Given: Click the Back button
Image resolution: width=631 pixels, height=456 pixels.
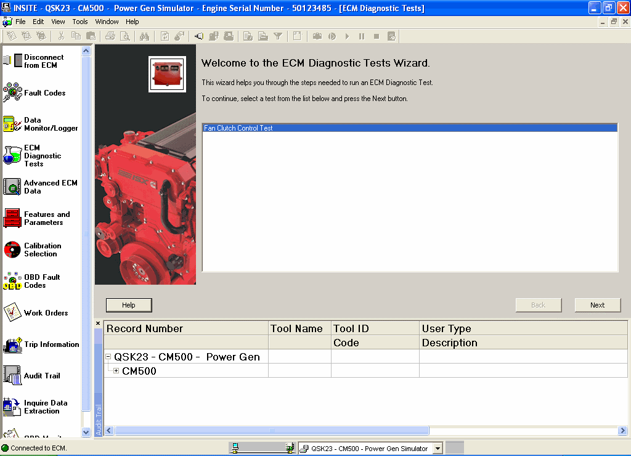Looking at the screenshot, I should [x=539, y=305].
